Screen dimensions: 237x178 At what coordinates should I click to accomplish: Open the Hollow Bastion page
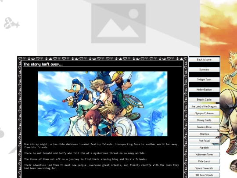204,90
